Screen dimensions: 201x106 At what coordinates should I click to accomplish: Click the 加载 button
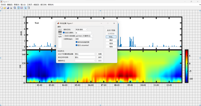[100, 54]
